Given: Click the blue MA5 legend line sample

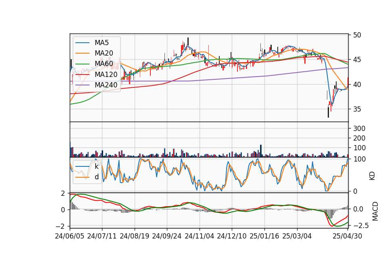Looking at the screenshot, I should click(82, 43).
